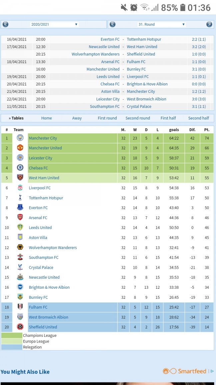Image resolution: width=216 pixels, height=385 pixels.
Task: Go to previous round using left arrow
Action: (113, 24)
